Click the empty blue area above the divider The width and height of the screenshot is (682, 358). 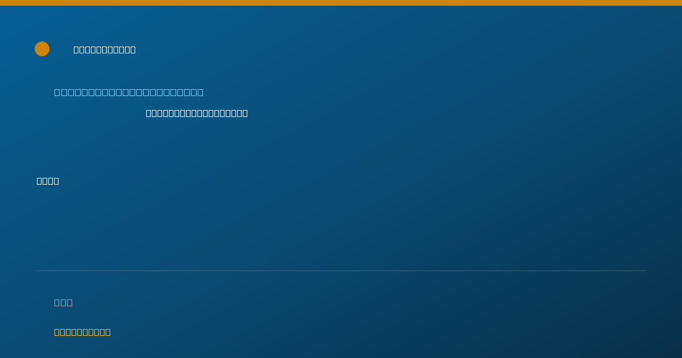pos(341,227)
